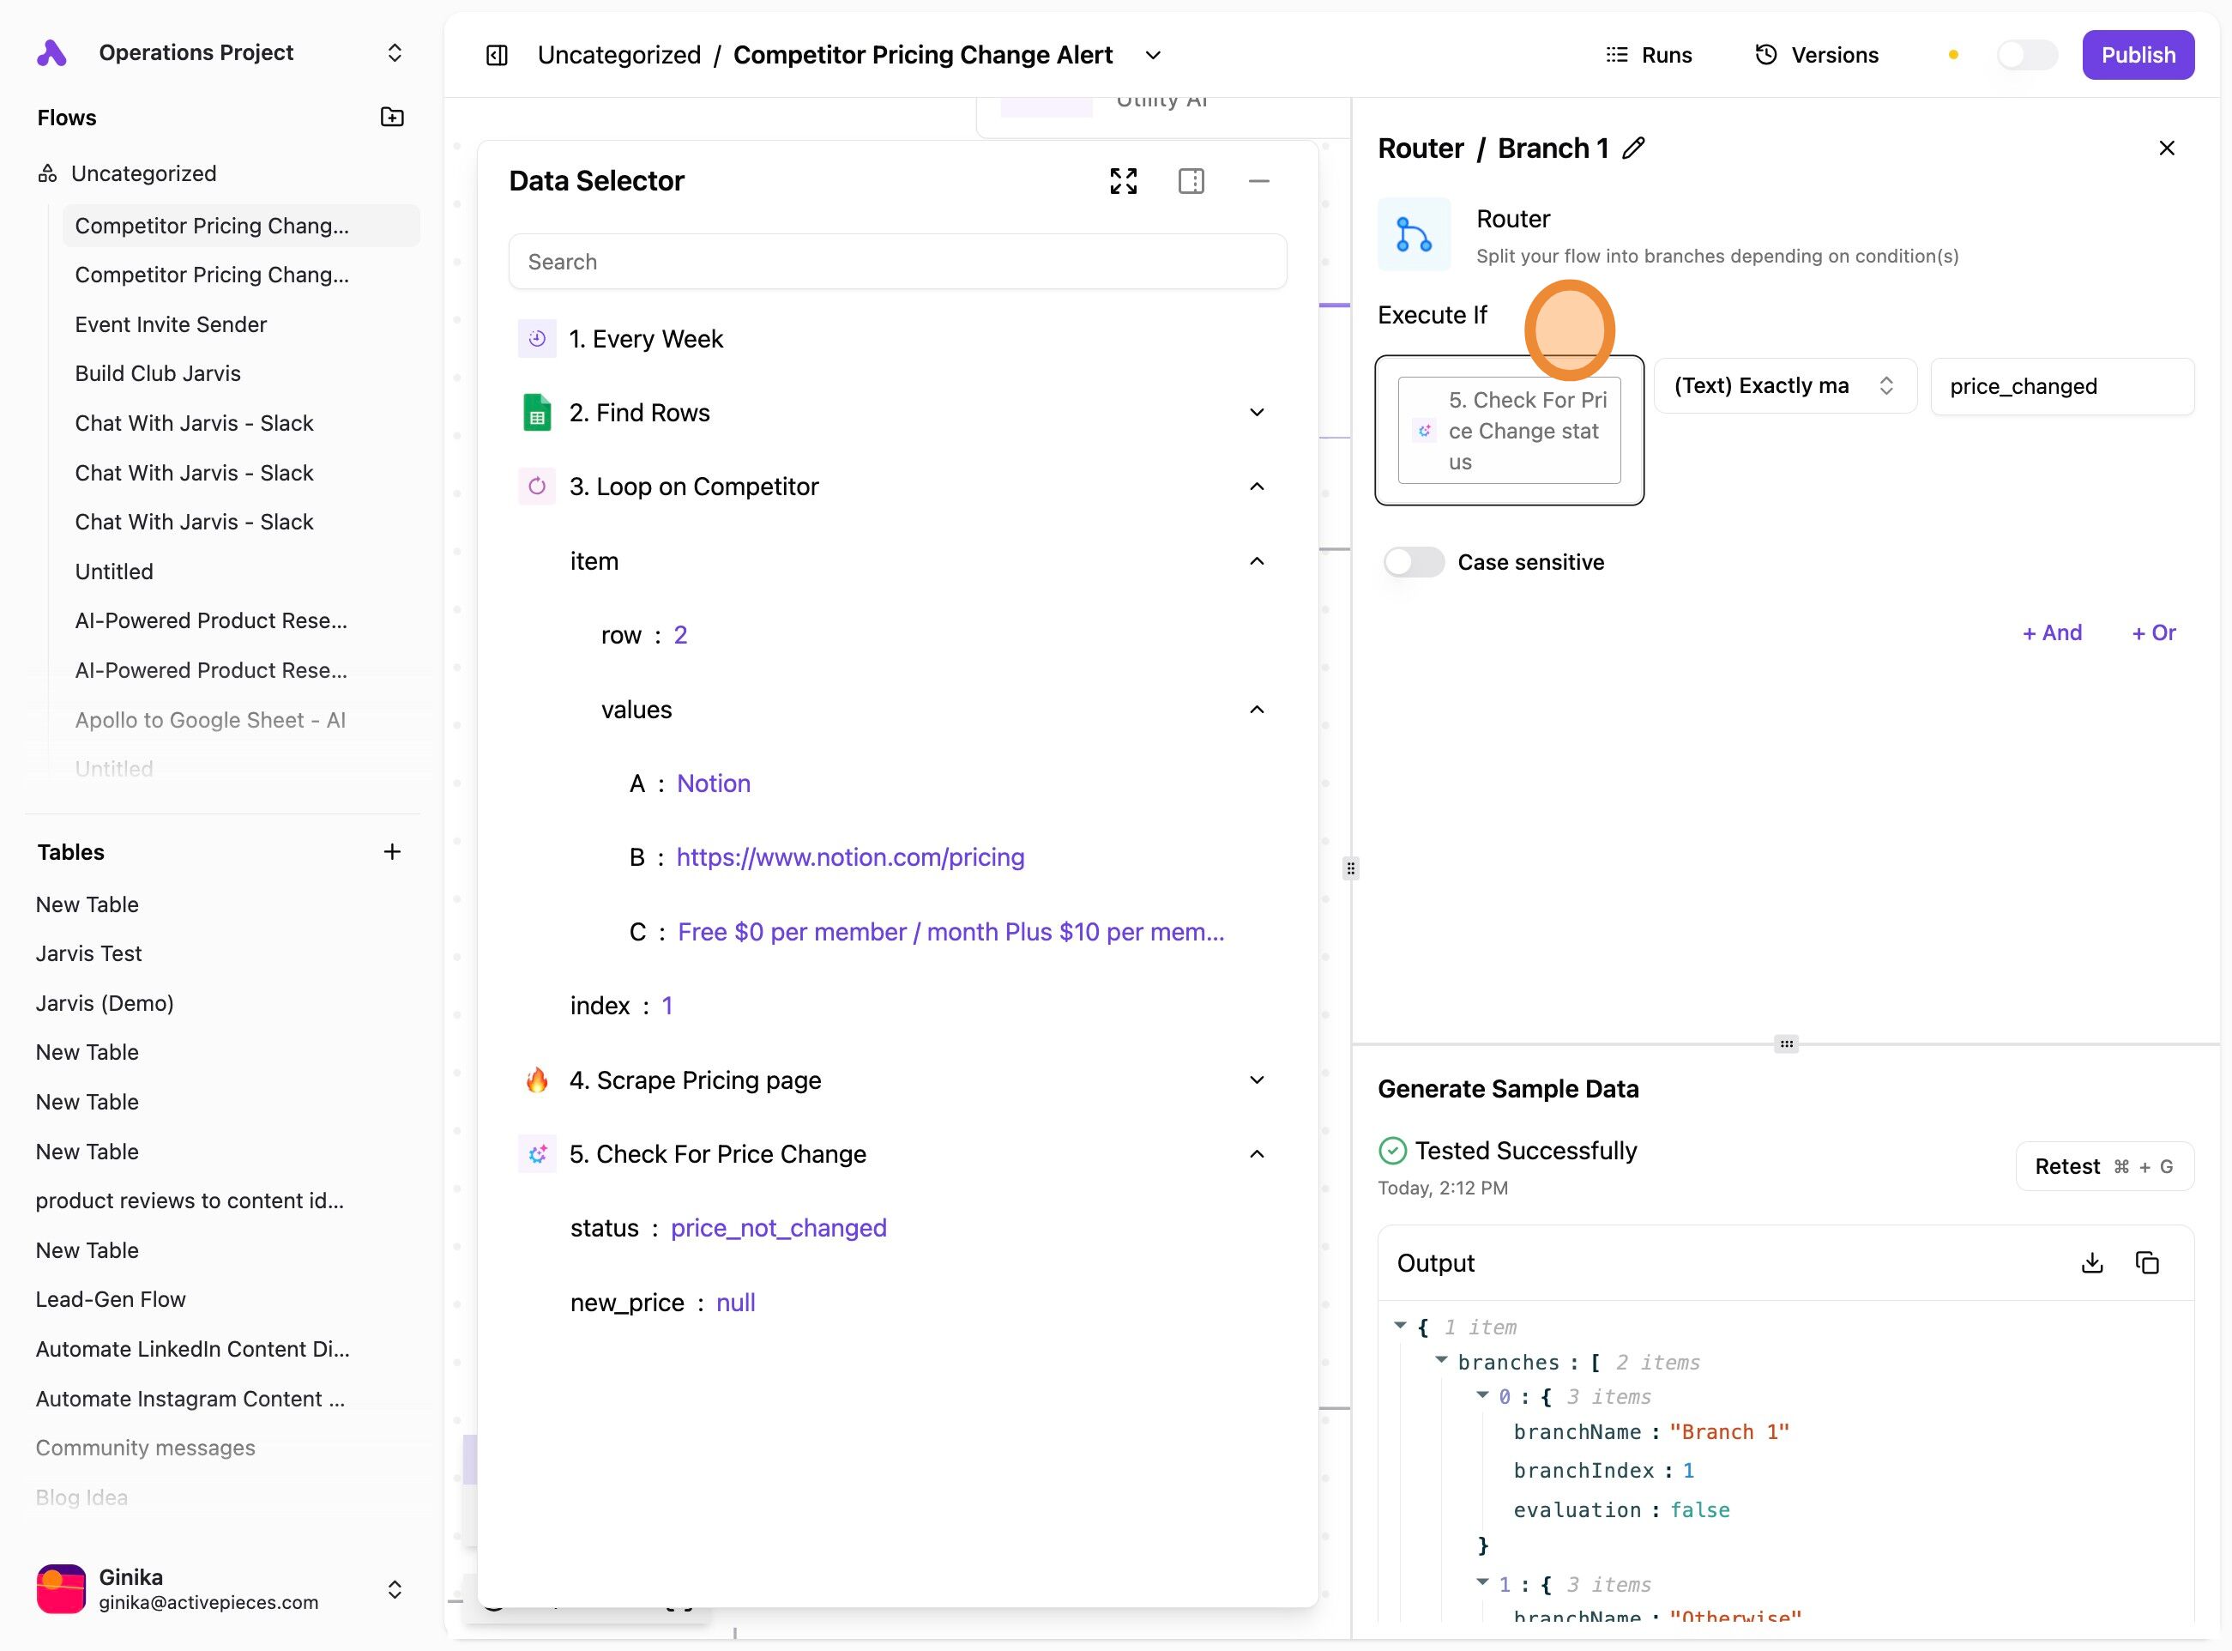Expand Data Selector to fullscreen
2232x1651 pixels.
coord(1123,181)
